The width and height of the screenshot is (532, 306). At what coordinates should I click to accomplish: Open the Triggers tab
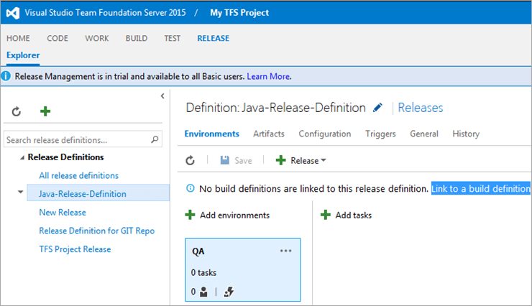click(x=380, y=134)
